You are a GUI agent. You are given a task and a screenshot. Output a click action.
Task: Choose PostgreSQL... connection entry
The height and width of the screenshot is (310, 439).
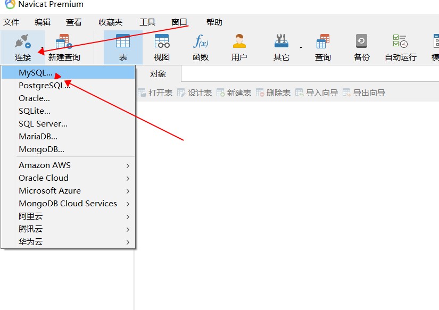(x=68, y=85)
